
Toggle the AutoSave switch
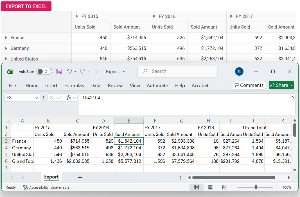(44, 71)
